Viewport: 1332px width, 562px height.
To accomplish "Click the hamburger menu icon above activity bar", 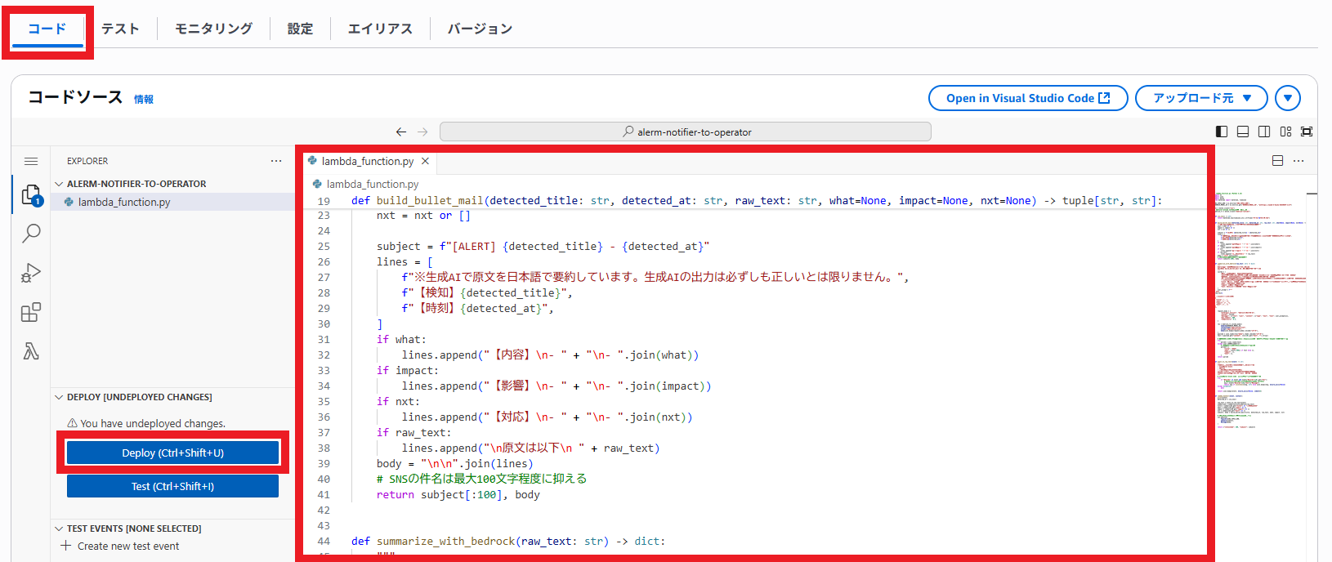I will [31, 161].
